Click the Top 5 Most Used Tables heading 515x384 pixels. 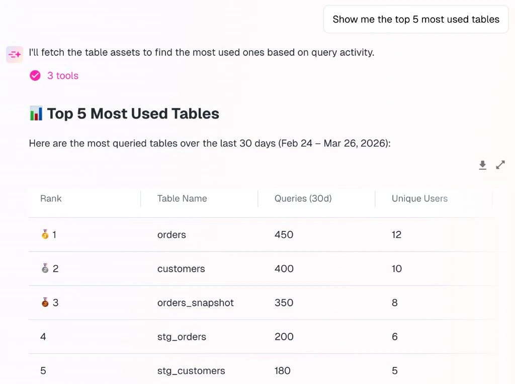(x=133, y=113)
